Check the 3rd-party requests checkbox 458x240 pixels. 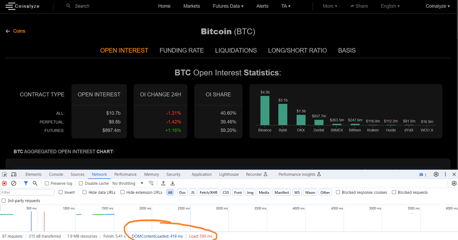click(4, 201)
